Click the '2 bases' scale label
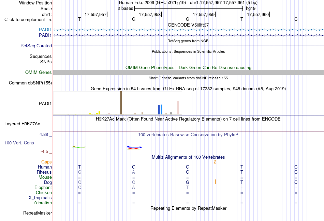This screenshot has height=221, width=324. 125,9
